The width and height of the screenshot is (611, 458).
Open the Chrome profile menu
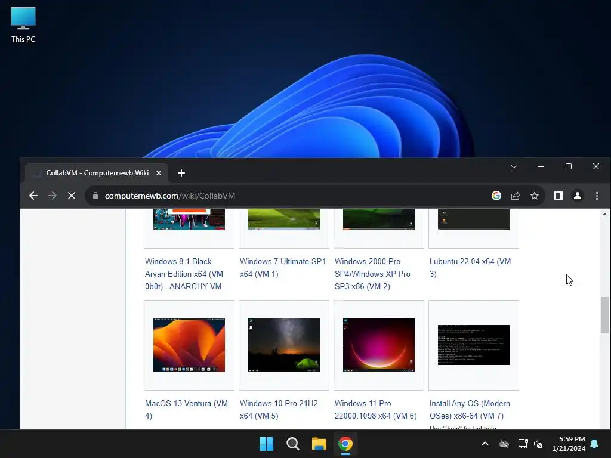[x=578, y=196]
